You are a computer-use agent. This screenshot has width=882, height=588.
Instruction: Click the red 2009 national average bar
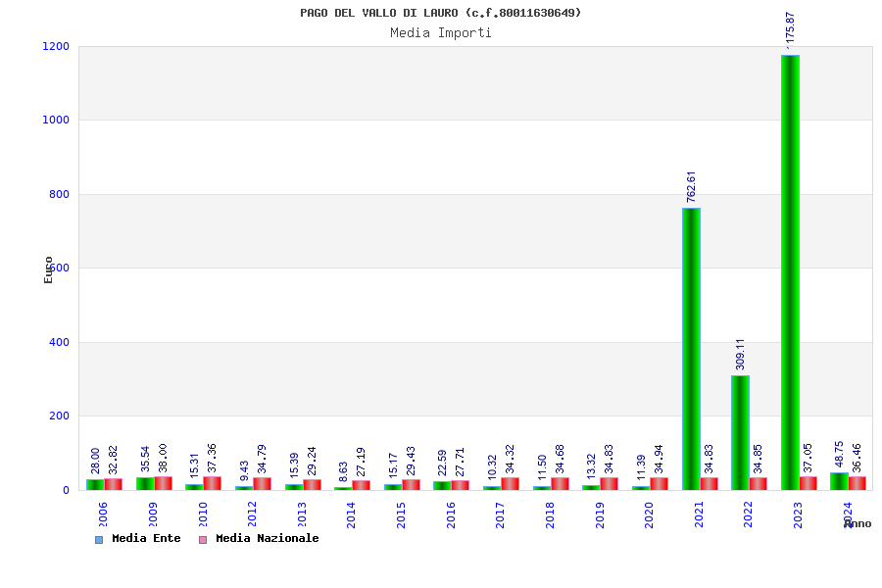pyautogui.click(x=163, y=483)
